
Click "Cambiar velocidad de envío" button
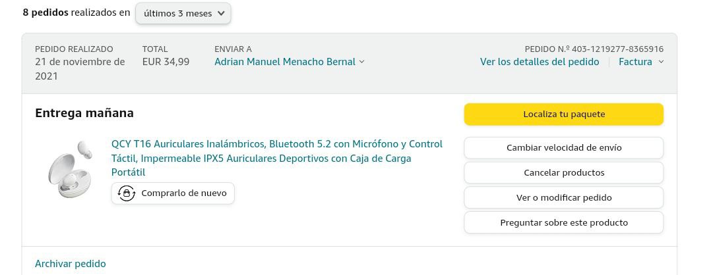(x=564, y=147)
